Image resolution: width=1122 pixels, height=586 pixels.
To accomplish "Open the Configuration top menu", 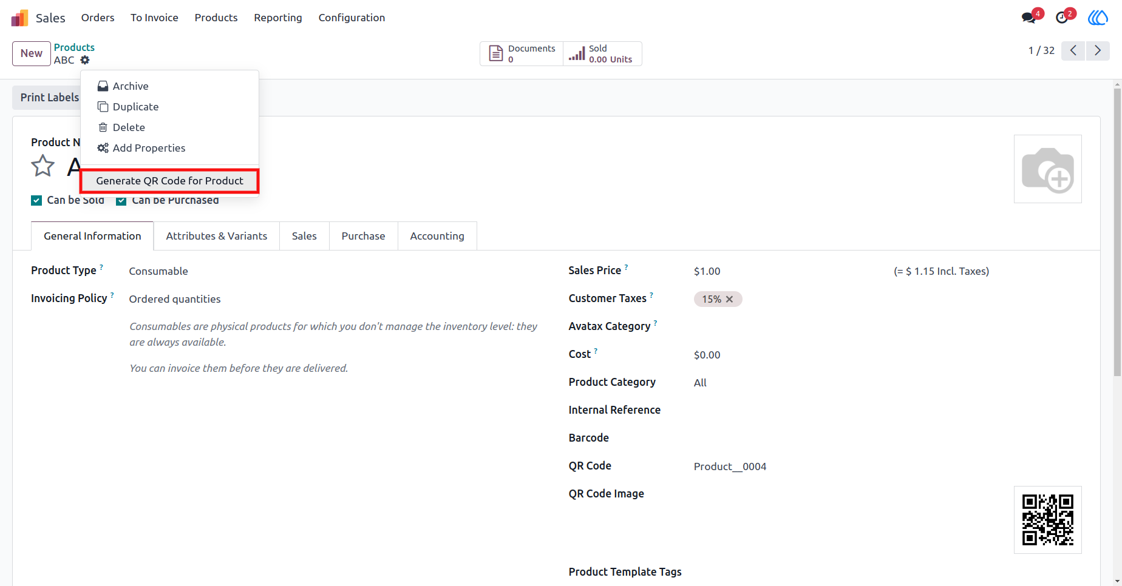I will tap(352, 18).
